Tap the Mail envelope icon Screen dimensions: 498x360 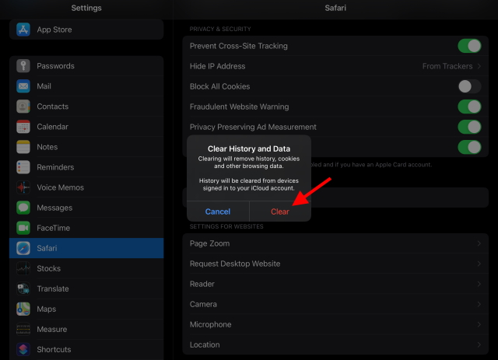pyautogui.click(x=23, y=86)
